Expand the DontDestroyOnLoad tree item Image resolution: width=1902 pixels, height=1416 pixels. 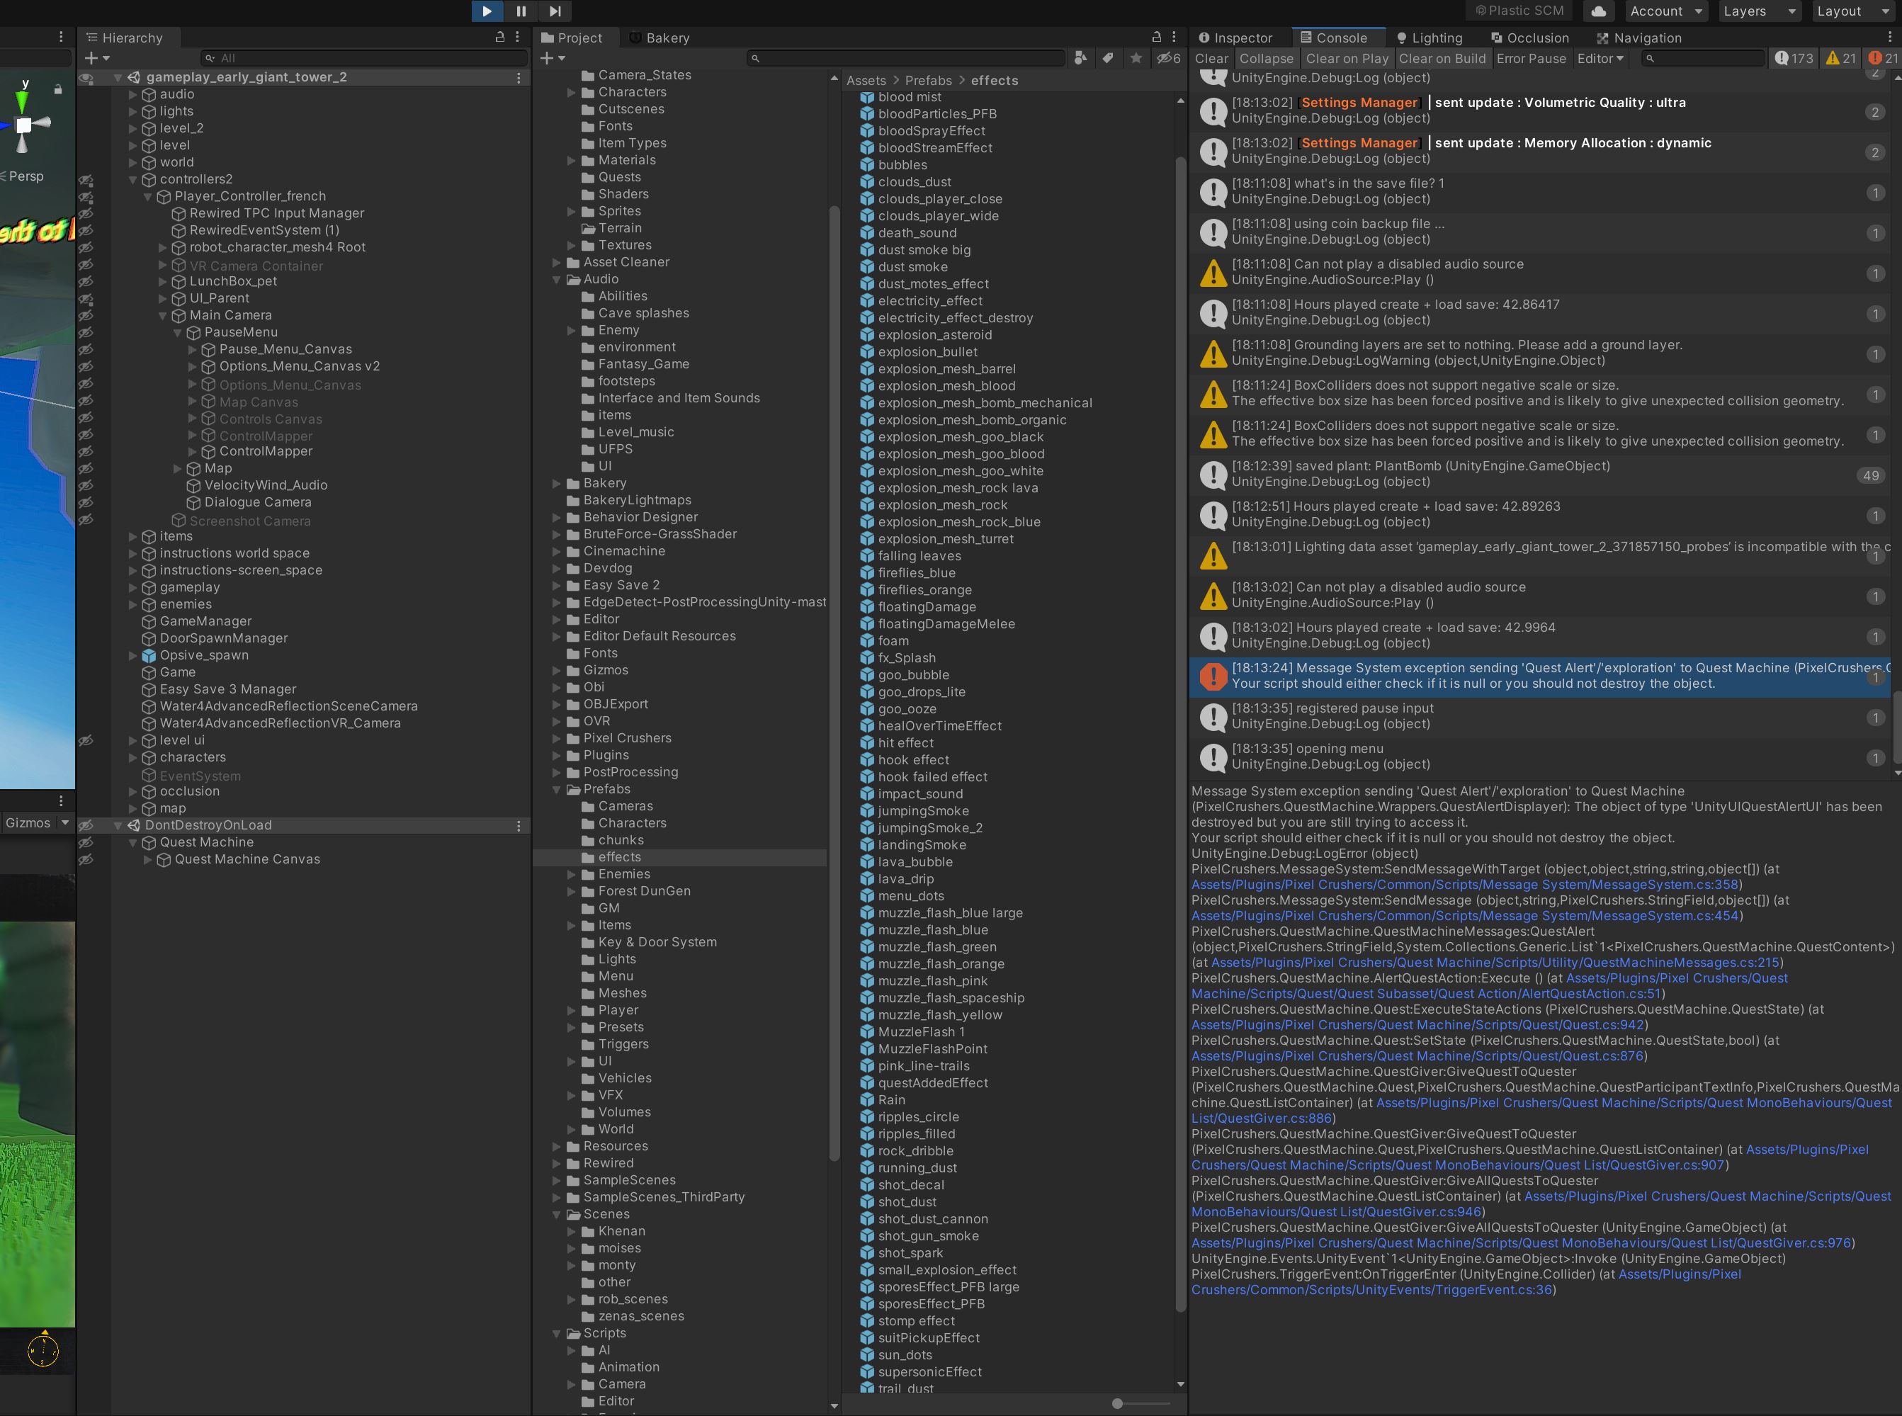pyautogui.click(x=115, y=824)
